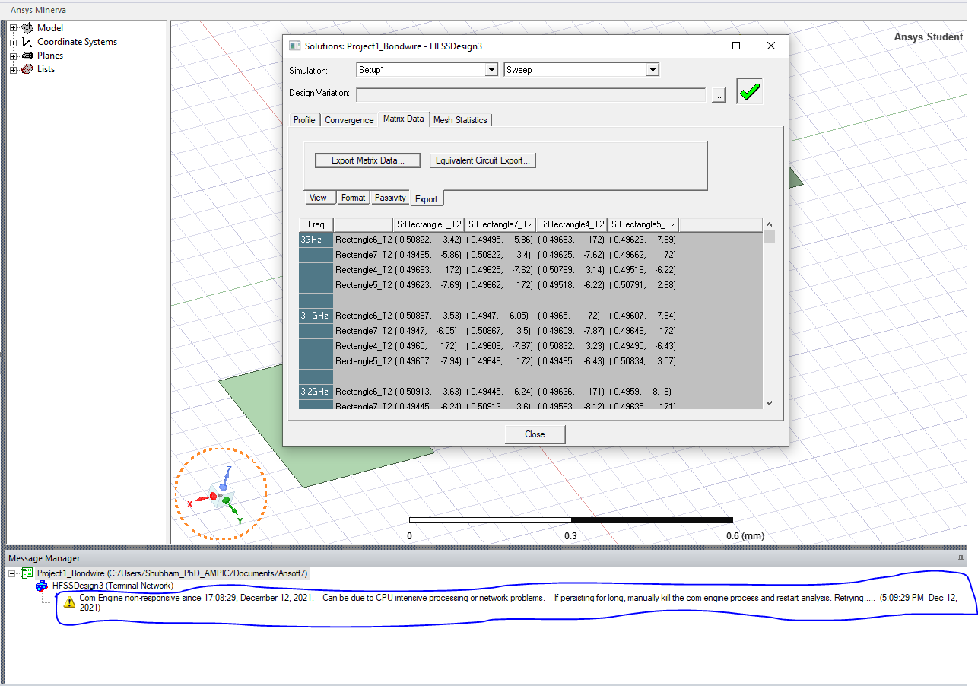Collapse the Project1_Bondwire node in Message Manager

(x=13, y=573)
